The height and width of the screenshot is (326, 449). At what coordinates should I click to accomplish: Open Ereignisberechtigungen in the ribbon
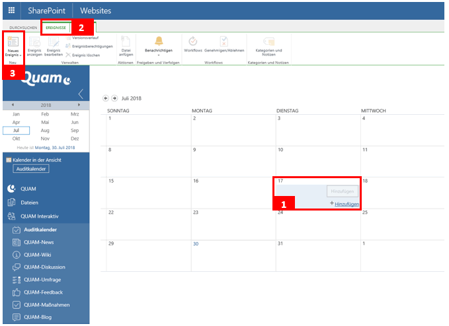[89, 46]
